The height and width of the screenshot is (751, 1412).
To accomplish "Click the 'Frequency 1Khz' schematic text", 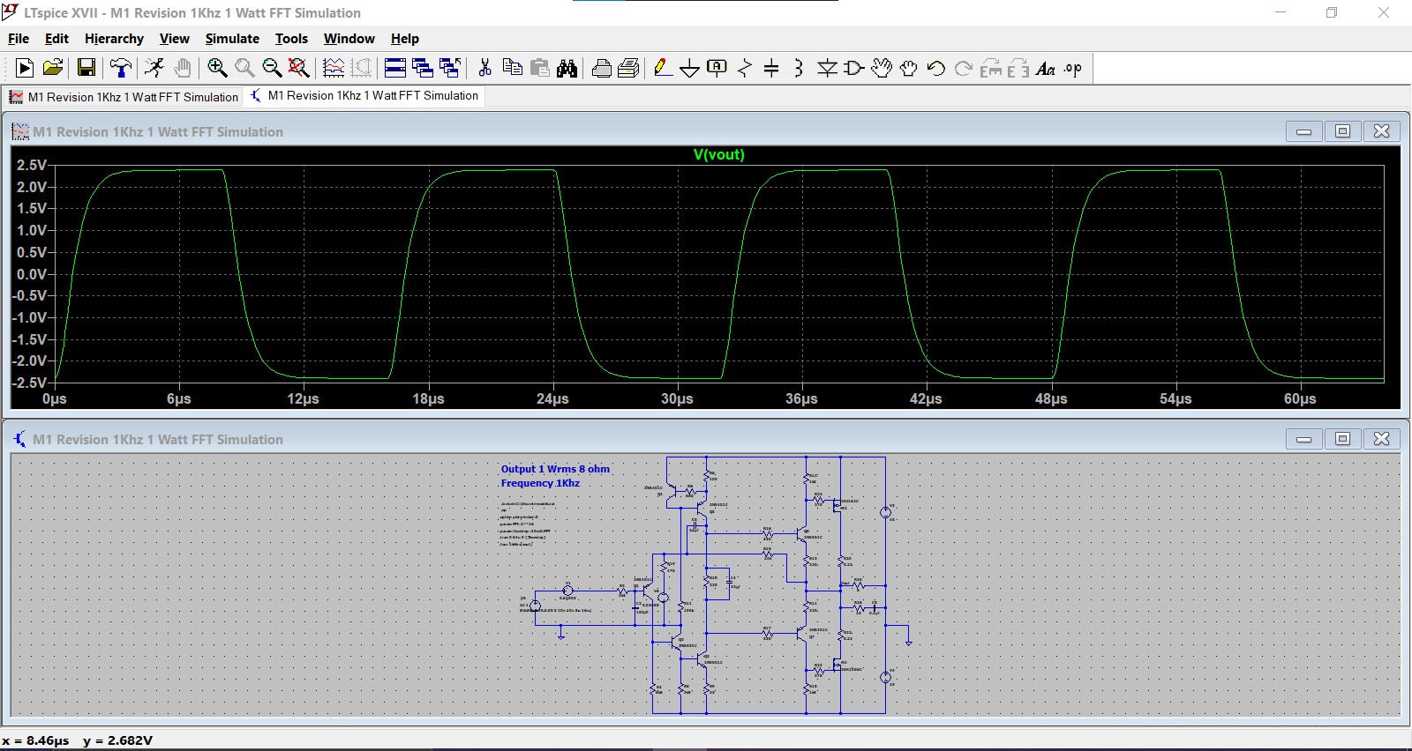I will coord(540,483).
